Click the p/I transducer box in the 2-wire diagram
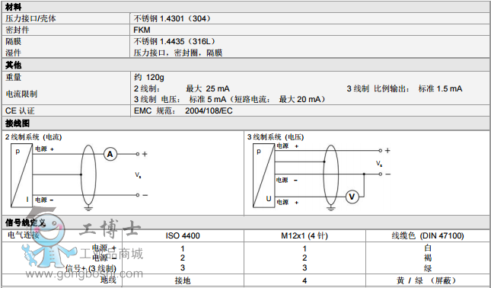Viewport: 491px width, 288px height. point(21,175)
